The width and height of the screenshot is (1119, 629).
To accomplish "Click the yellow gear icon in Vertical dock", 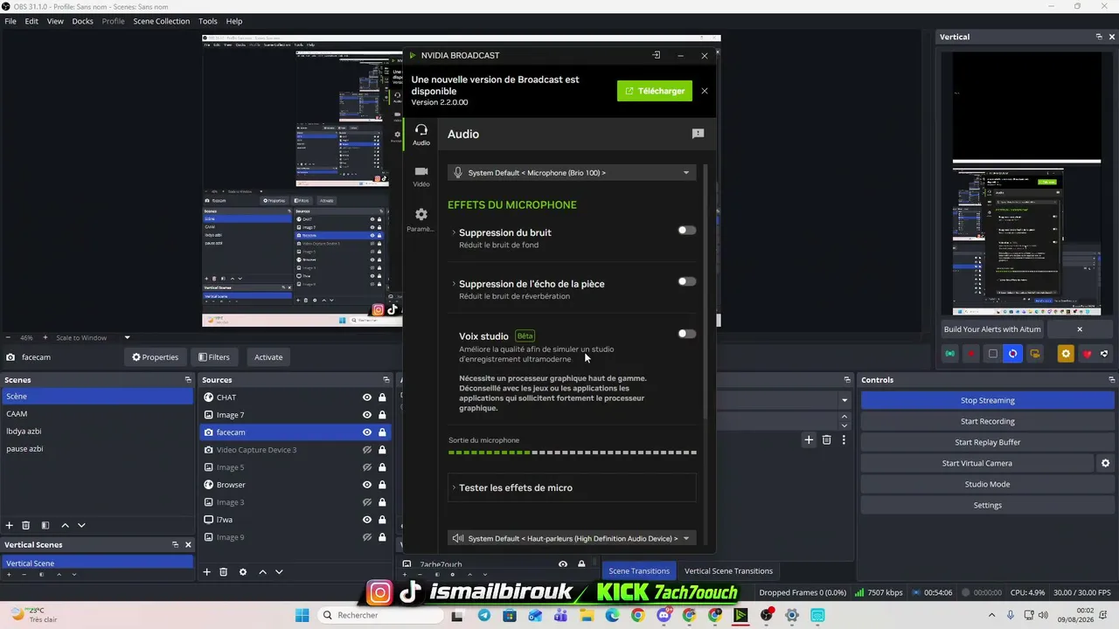I will pos(1066,354).
